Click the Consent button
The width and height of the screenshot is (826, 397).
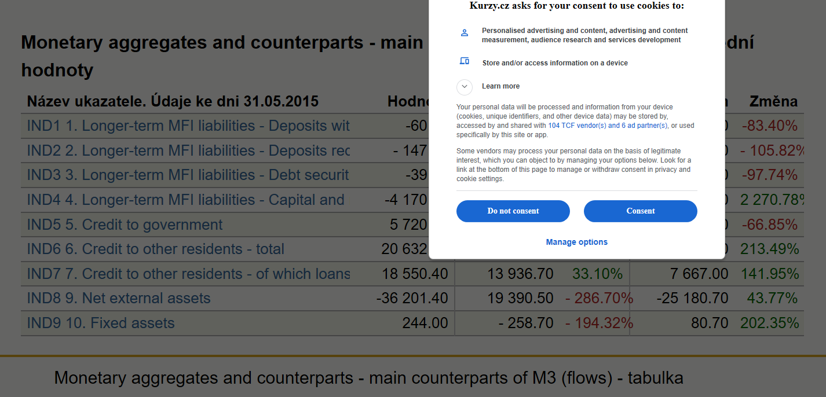640,211
